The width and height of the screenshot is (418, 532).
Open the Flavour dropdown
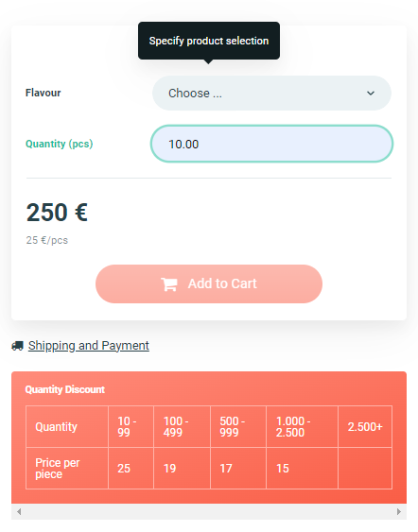pos(271,93)
